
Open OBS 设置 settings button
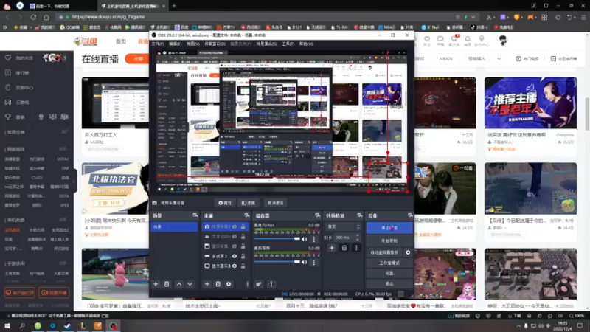(389, 273)
